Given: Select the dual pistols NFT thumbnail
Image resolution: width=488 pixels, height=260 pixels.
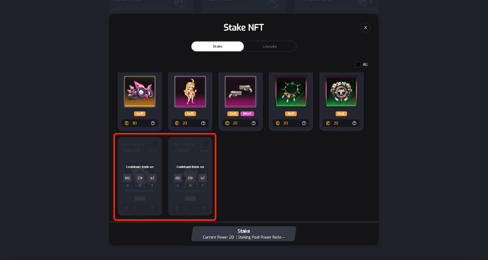Looking at the screenshot, I should pyautogui.click(x=240, y=92).
